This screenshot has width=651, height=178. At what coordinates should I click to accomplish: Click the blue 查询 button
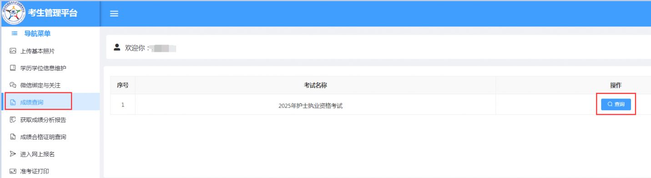(x=616, y=104)
